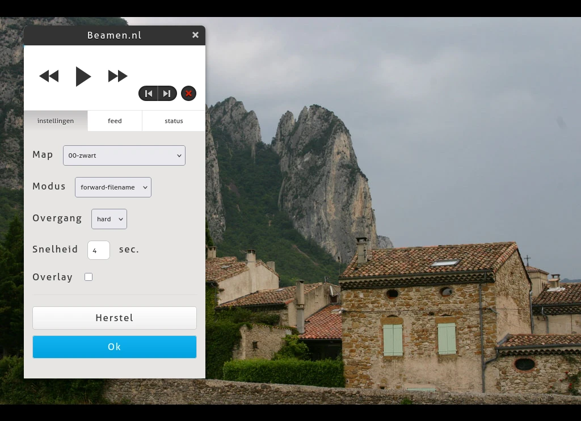
Task: Open the status tab
Action: coord(174,121)
